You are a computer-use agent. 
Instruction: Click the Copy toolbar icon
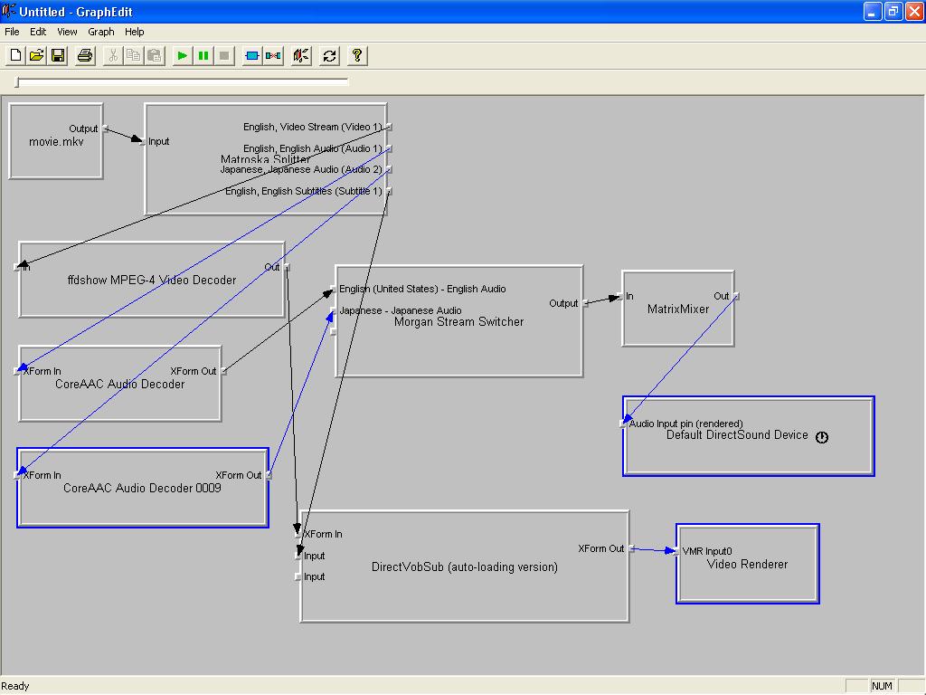pyautogui.click(x=134, y=55)
